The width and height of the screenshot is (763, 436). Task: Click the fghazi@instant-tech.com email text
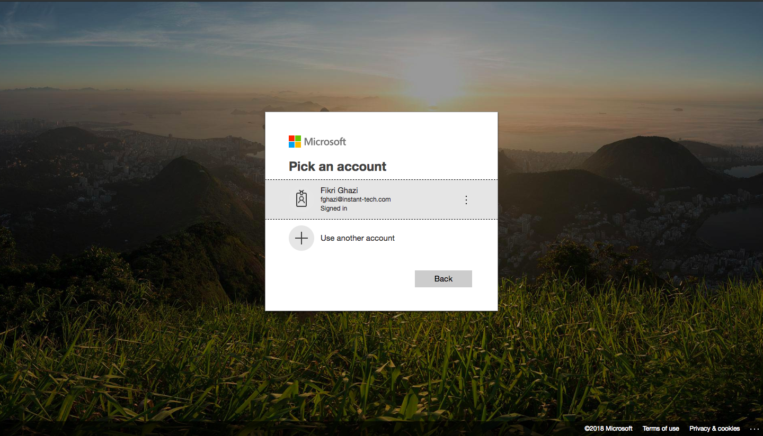tap(356, 199)
